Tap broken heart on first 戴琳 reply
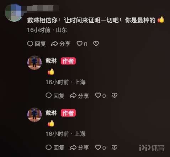170x157 pixels. (x=115, y=95)
